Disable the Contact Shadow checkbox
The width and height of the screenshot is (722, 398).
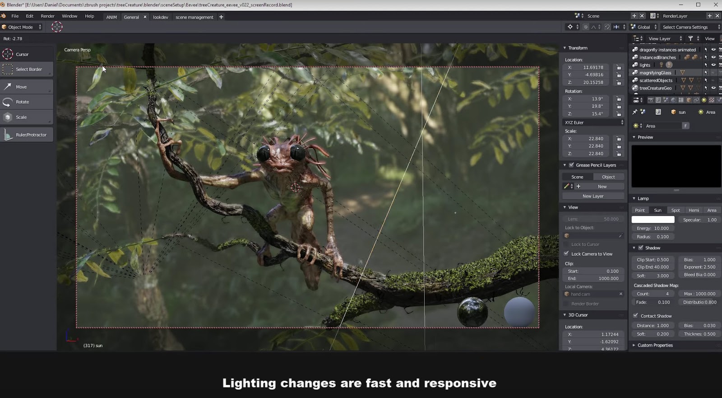pos(636,315)
